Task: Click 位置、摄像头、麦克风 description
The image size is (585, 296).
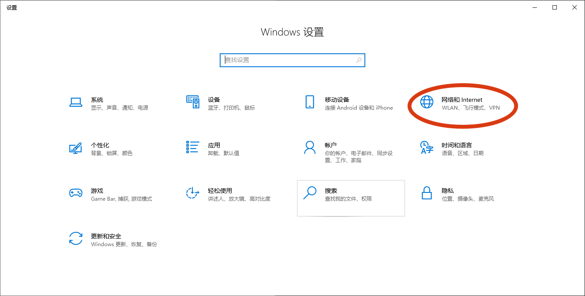Action: pyautogui.click(x=468, y=199)
